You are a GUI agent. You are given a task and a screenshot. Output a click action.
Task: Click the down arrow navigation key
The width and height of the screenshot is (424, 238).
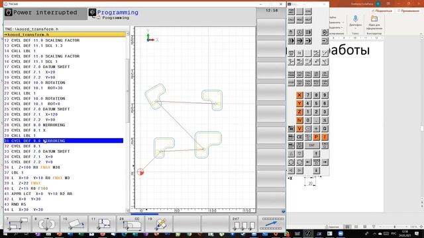click(x=316, y=171)
